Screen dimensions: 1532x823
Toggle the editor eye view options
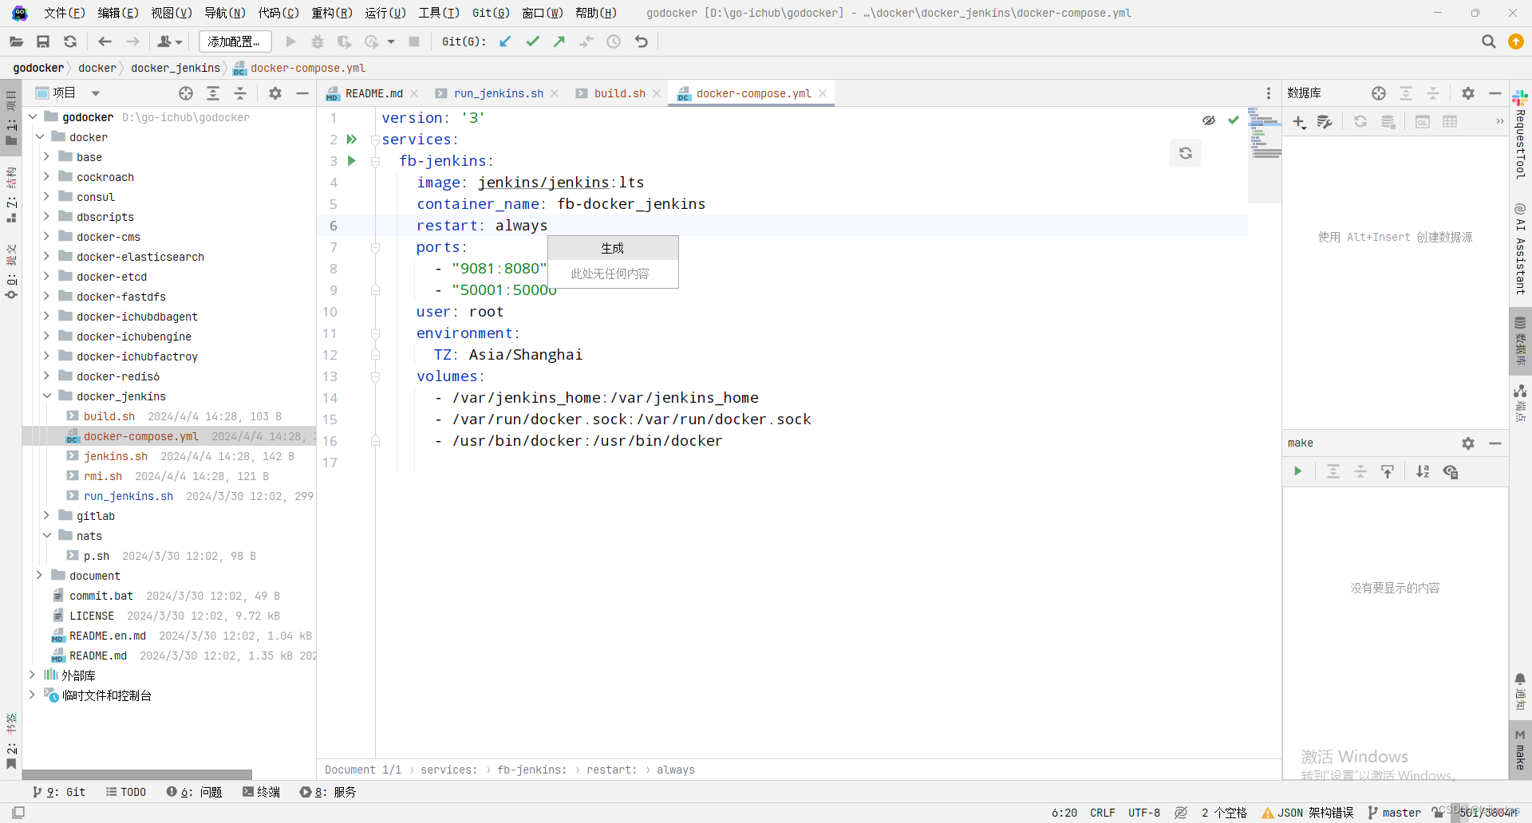click(1209, 120)
